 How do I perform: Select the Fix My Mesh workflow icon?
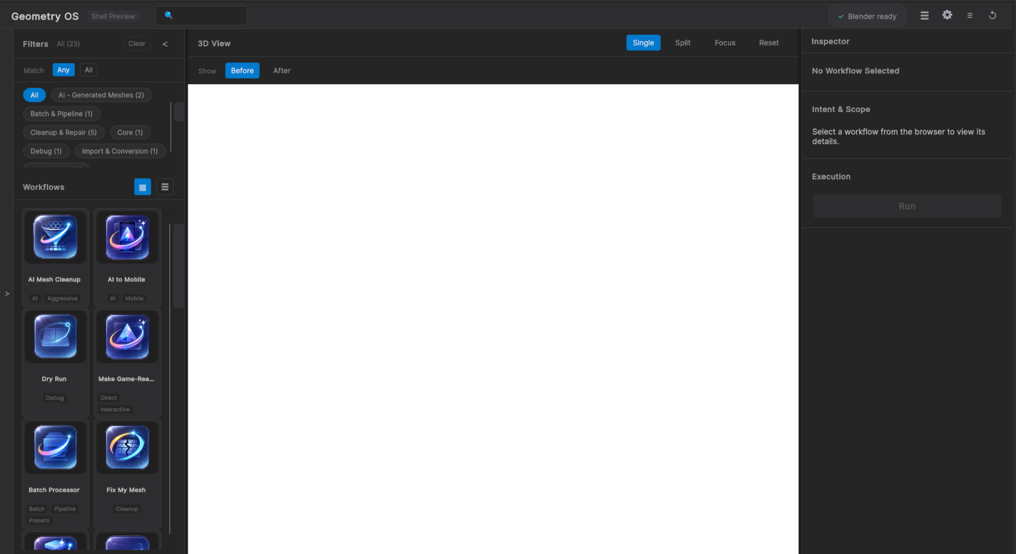[x=127, y=448]
